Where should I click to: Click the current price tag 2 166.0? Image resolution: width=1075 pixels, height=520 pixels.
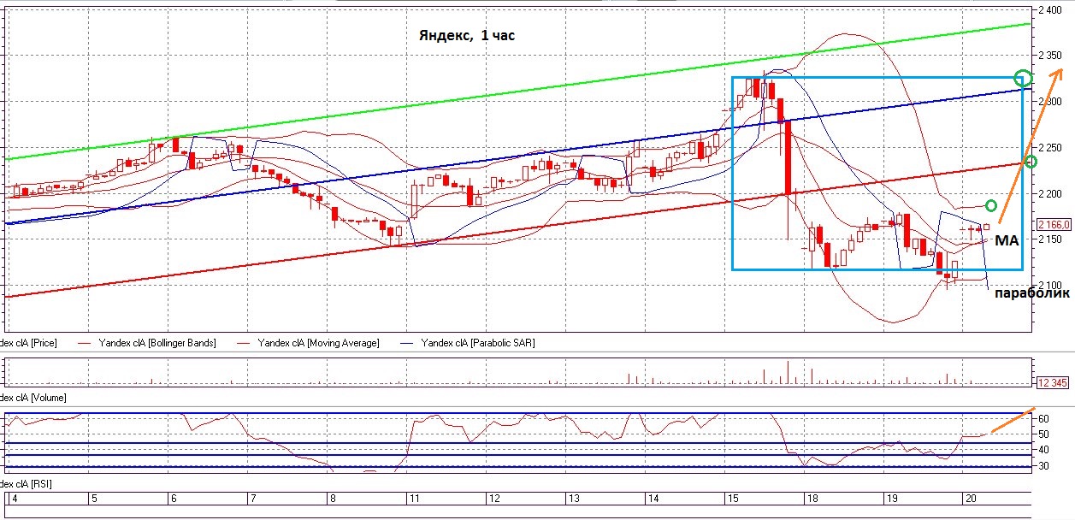tap(1054, 225)
